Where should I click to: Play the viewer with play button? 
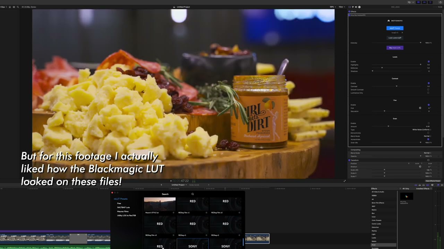(171, 181)
